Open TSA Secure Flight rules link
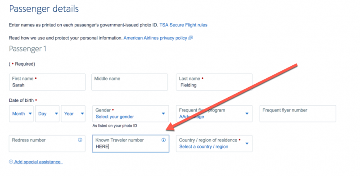Screen dimensions: 360x176 point(184,25)
